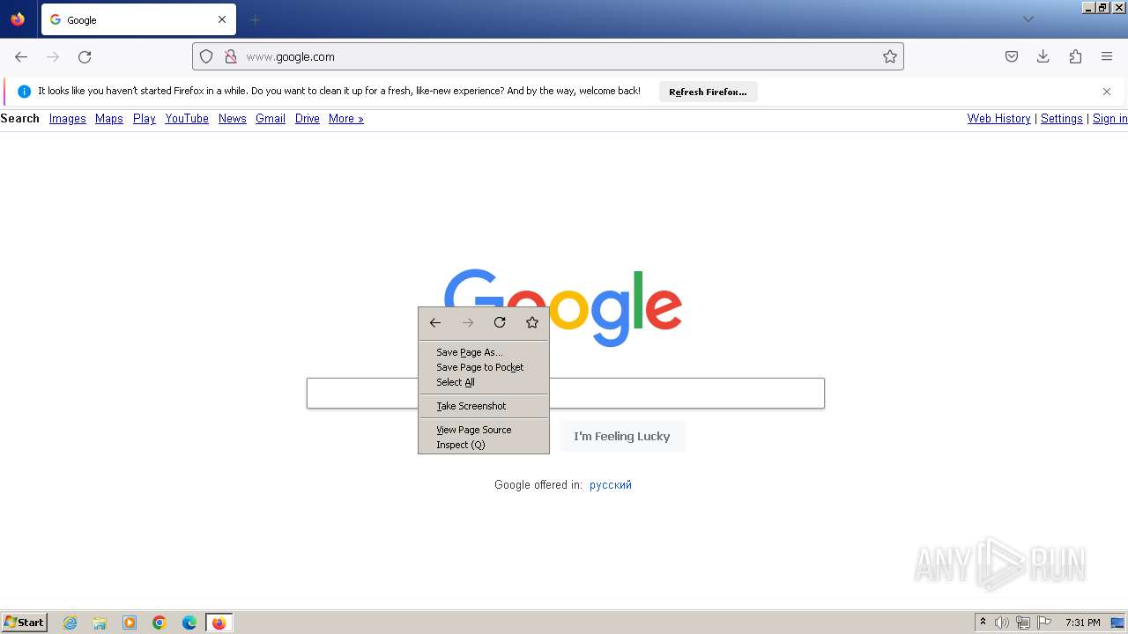Choose Select All from context menu
The width and height of the screenshot is (1128, 634).
[x=484, y=382]
